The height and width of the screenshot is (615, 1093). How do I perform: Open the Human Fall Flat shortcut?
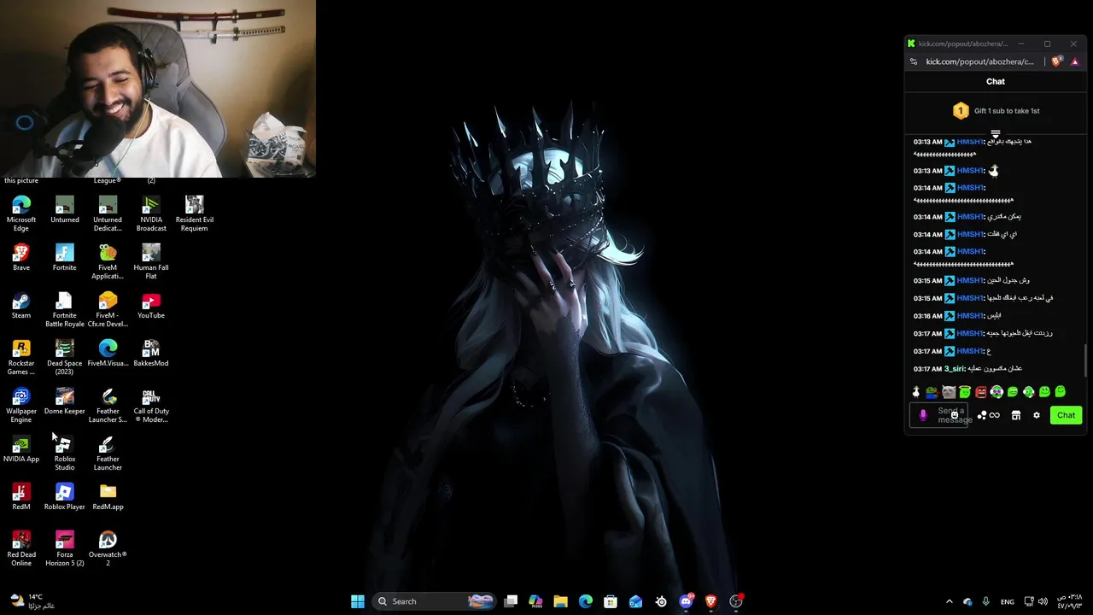click(151, 261)
